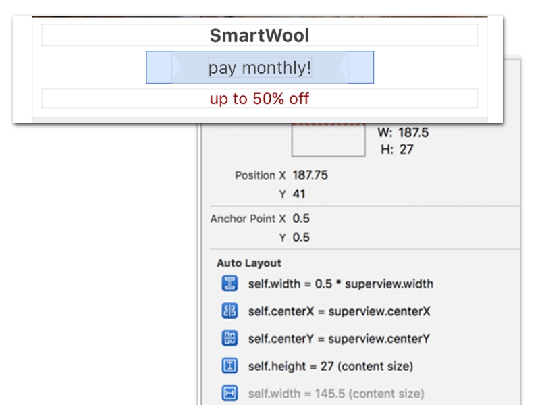Click the Position Y value 41
Screen dimensions: 540x405
[299, 194]
